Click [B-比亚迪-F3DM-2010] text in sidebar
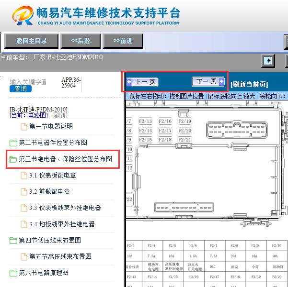This screenshot has width=288, height=287. point(38,110)
